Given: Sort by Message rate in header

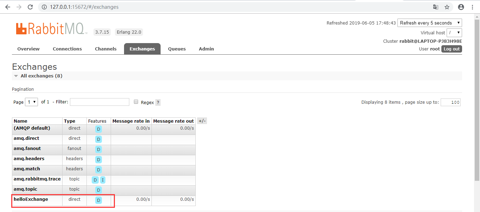Looking at the screenshot, I should 131,121.
